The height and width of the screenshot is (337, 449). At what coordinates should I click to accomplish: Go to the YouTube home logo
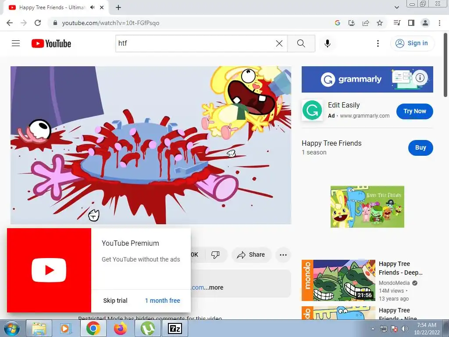(x=51, y=43)
